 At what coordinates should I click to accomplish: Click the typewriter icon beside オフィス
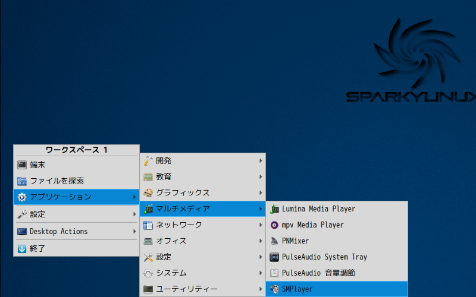[x=148, y=241]
